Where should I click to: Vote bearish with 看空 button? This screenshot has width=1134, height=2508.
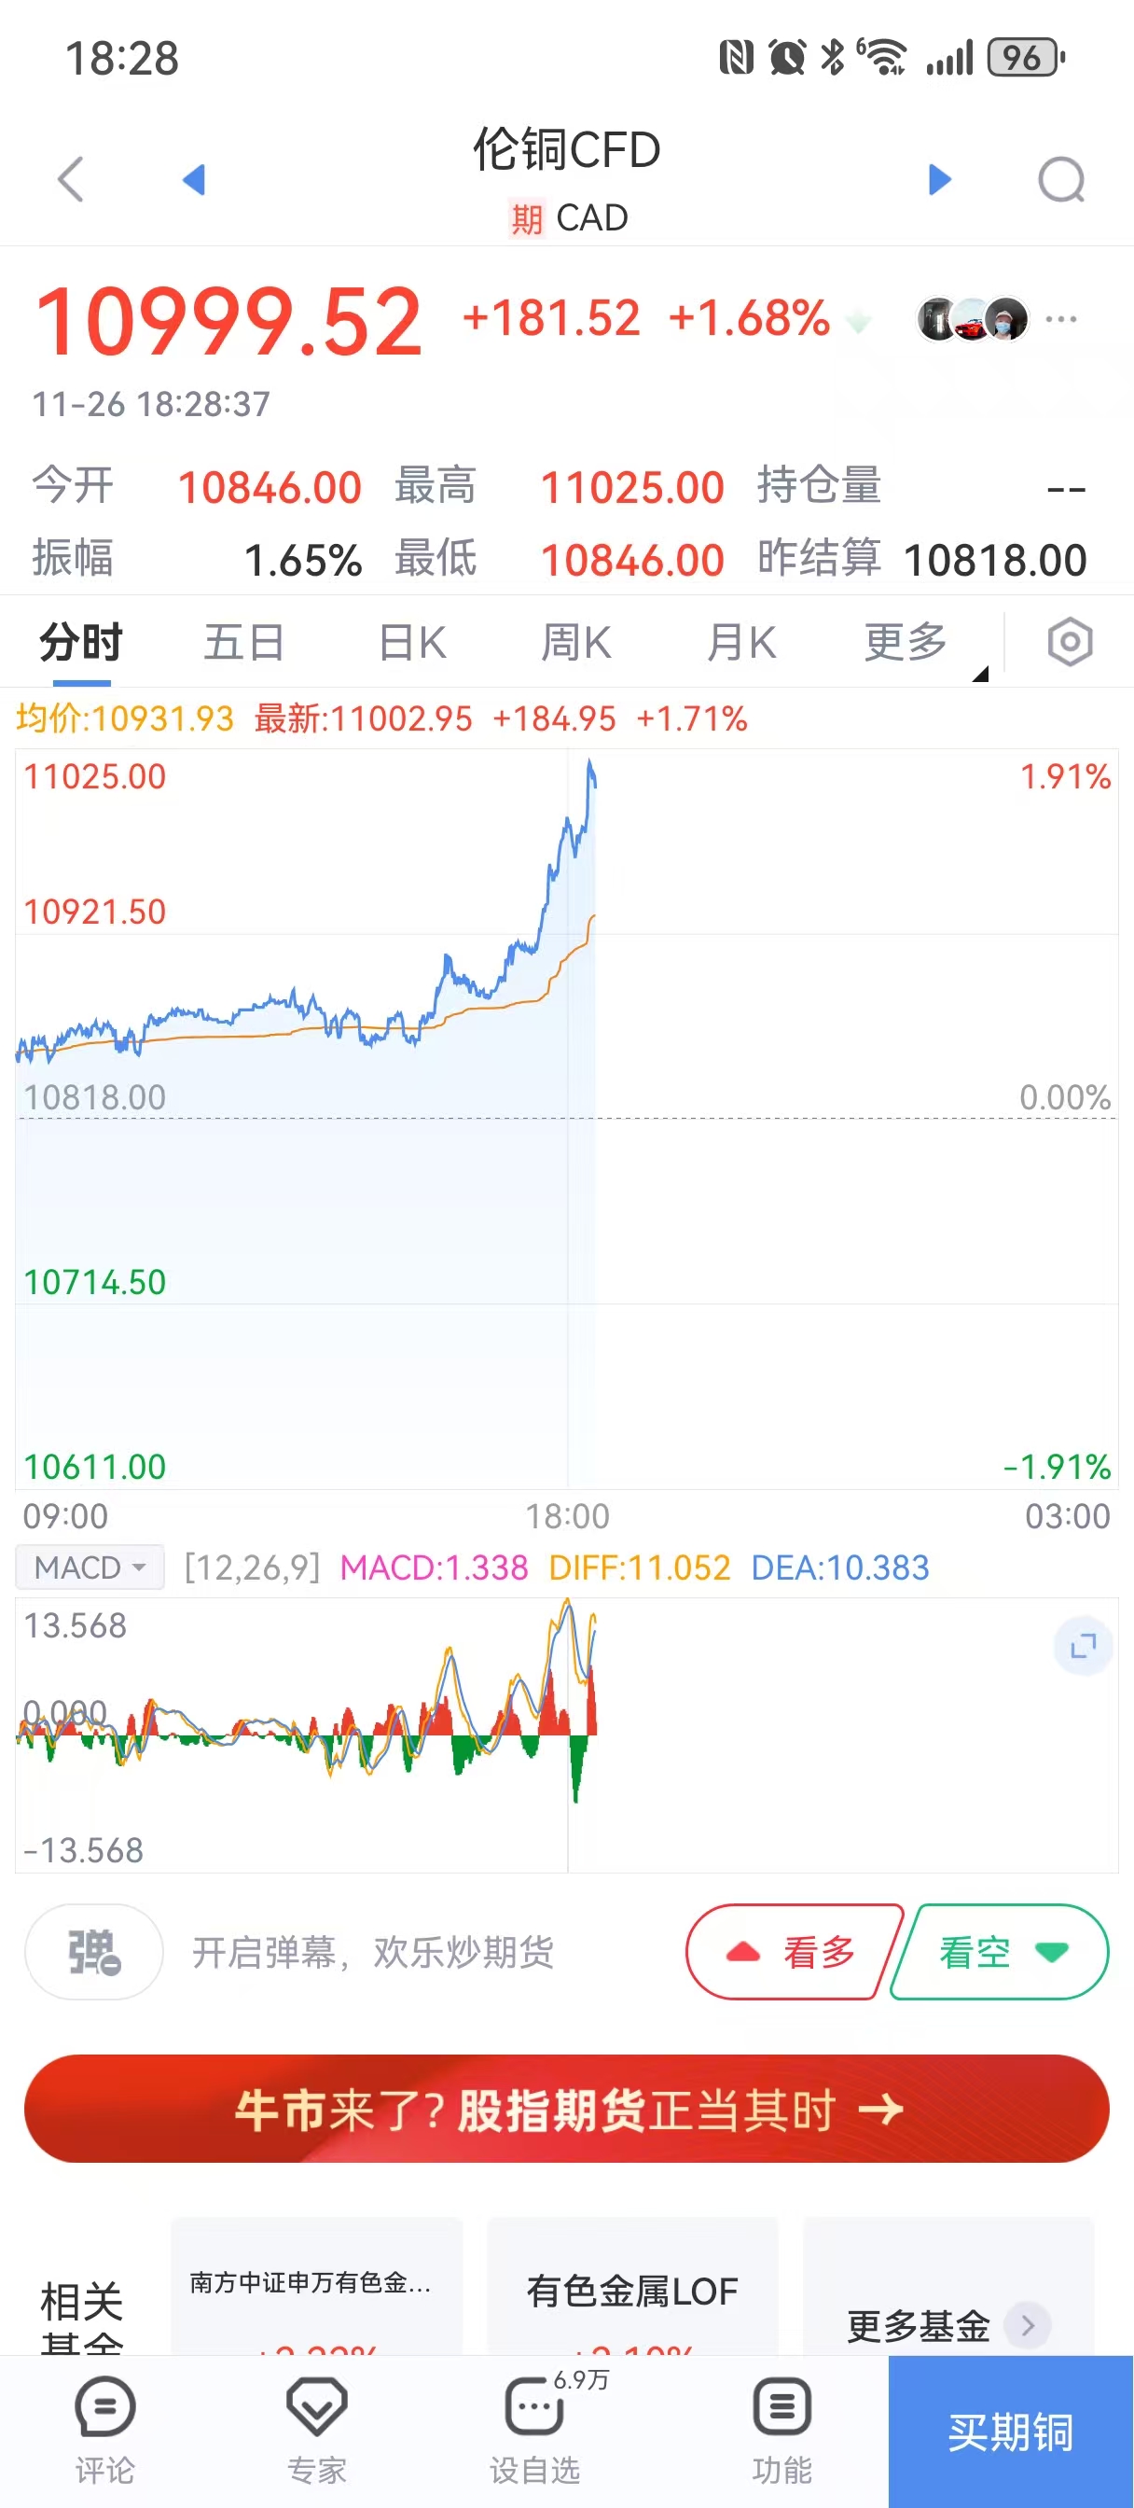coord(1001,1952)
